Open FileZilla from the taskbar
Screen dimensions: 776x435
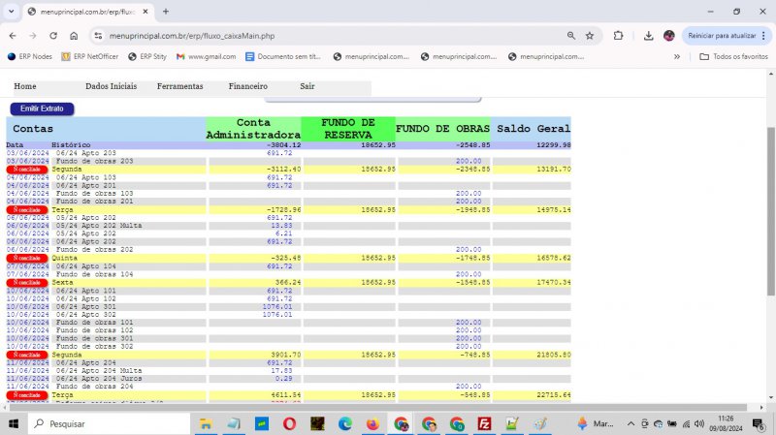point(483,424)
